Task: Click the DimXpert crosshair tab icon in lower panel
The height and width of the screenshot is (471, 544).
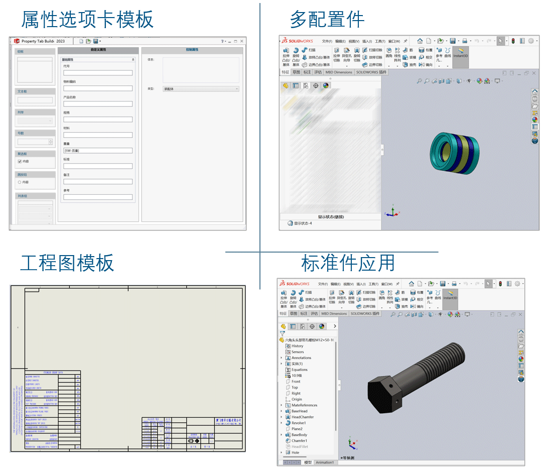Action: (312, 326)
